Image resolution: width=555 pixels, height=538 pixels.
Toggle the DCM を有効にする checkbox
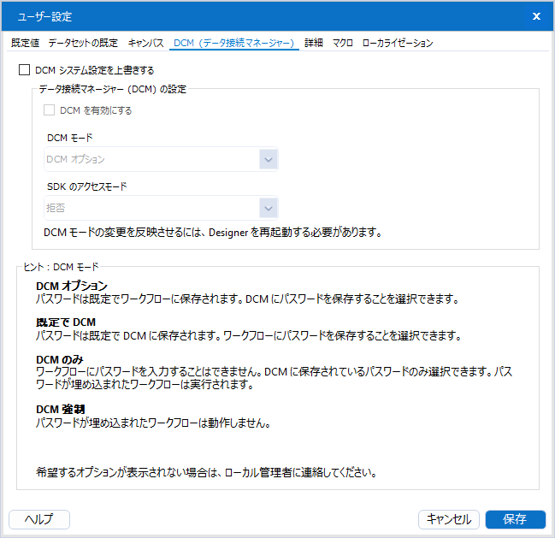pyautogui.click(x=50, y=110)
